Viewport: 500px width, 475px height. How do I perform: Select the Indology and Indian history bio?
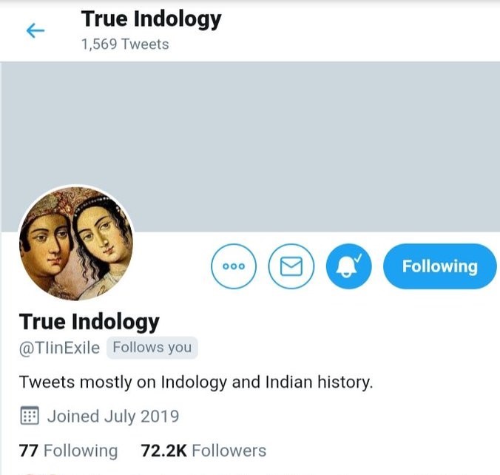coord(196,383)
